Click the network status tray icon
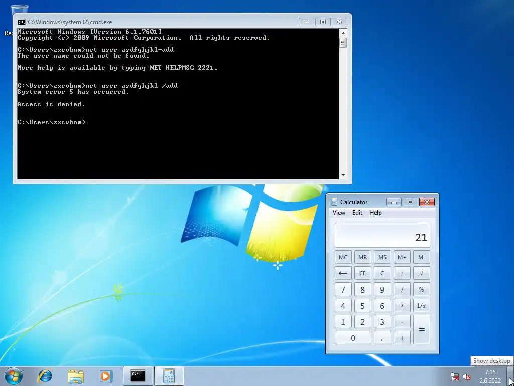The image size is (514, 386). coord(455,376)
